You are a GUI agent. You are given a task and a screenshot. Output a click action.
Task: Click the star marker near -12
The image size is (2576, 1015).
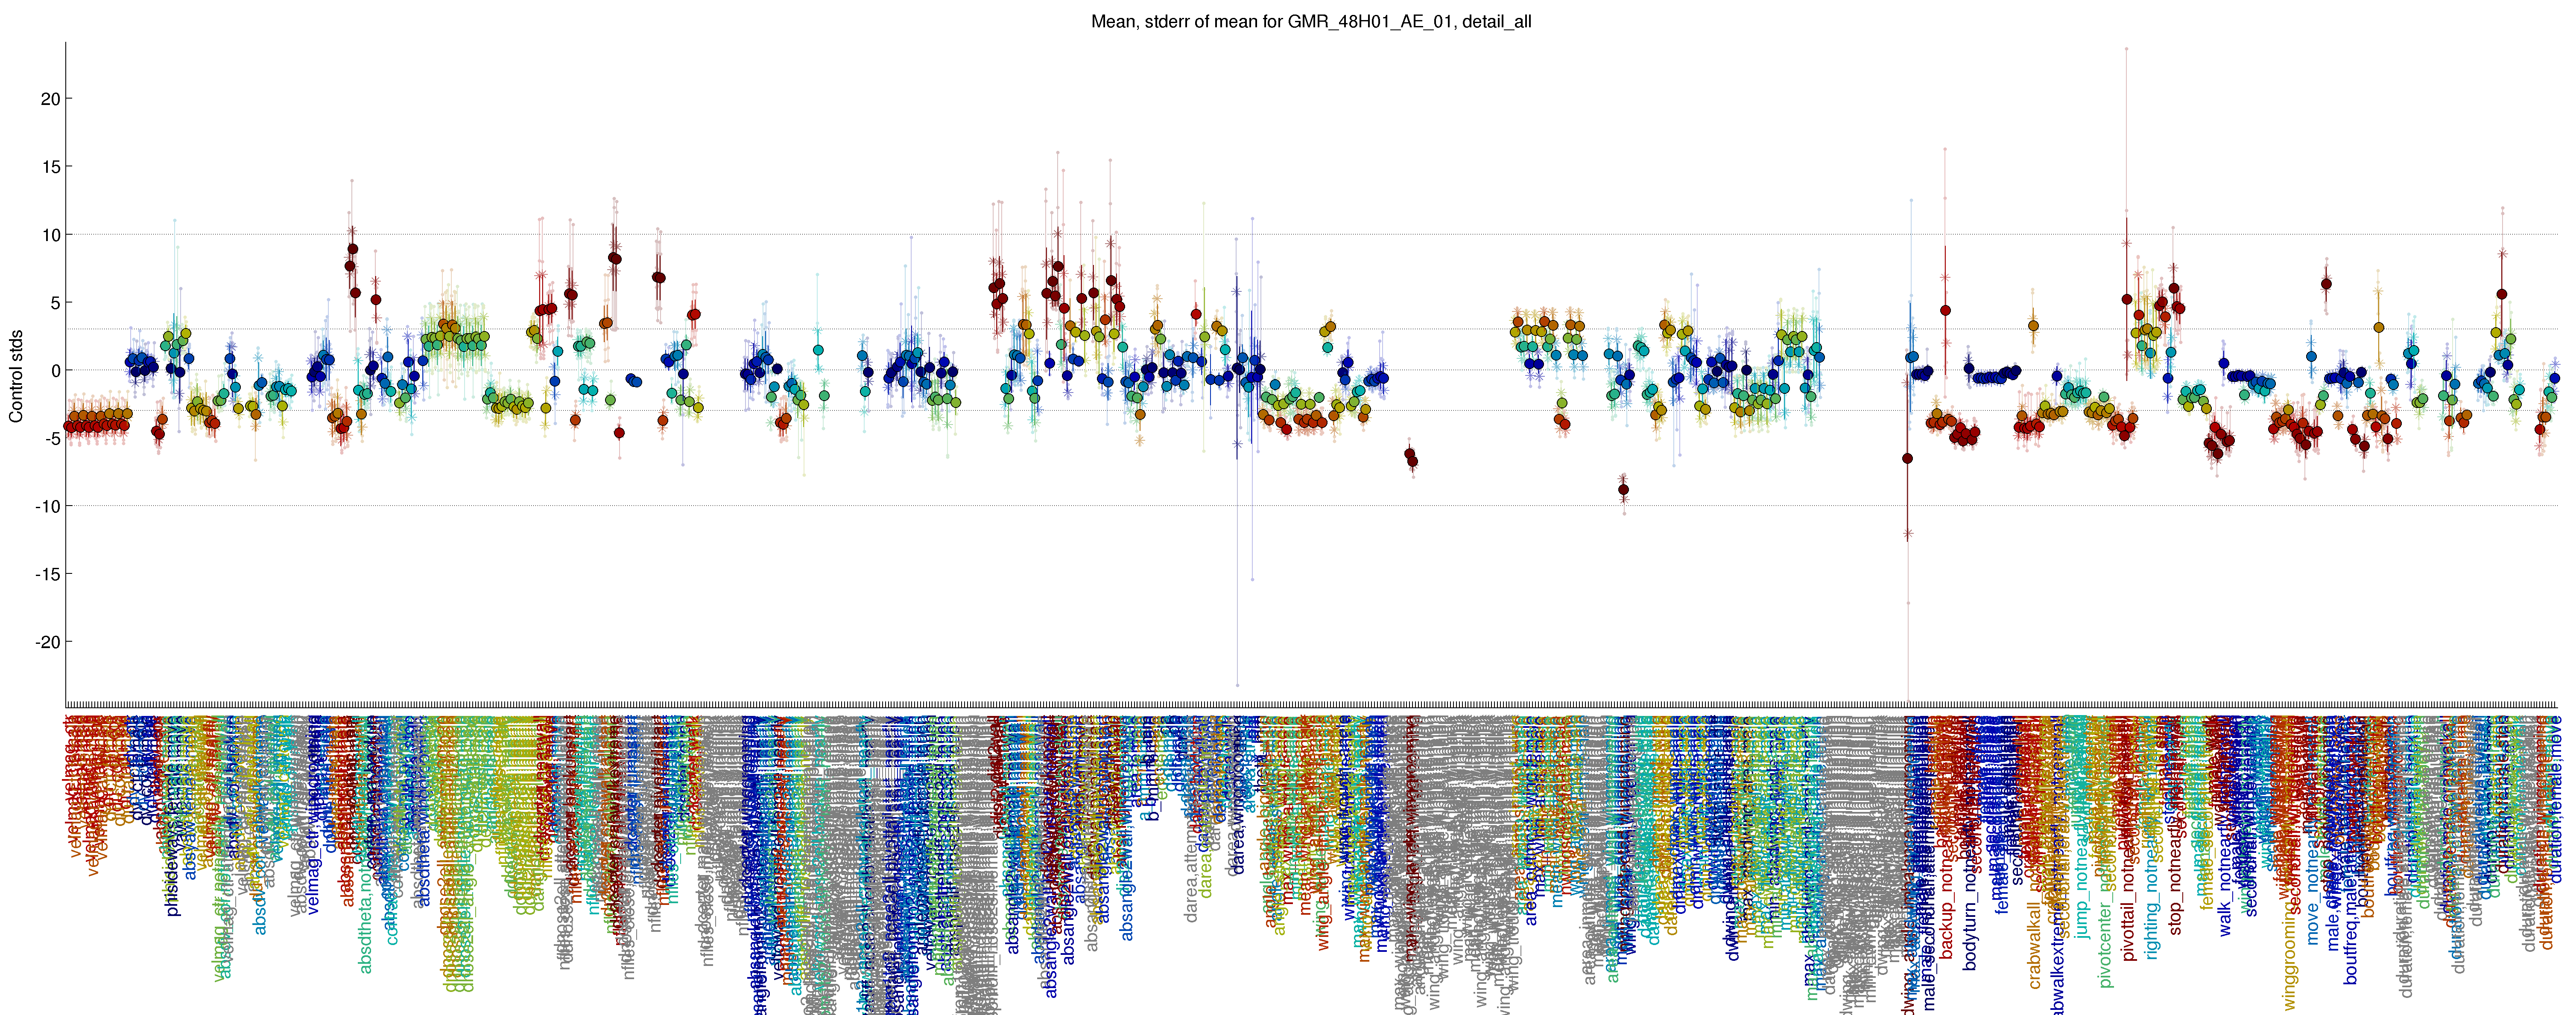[1908, 533]
